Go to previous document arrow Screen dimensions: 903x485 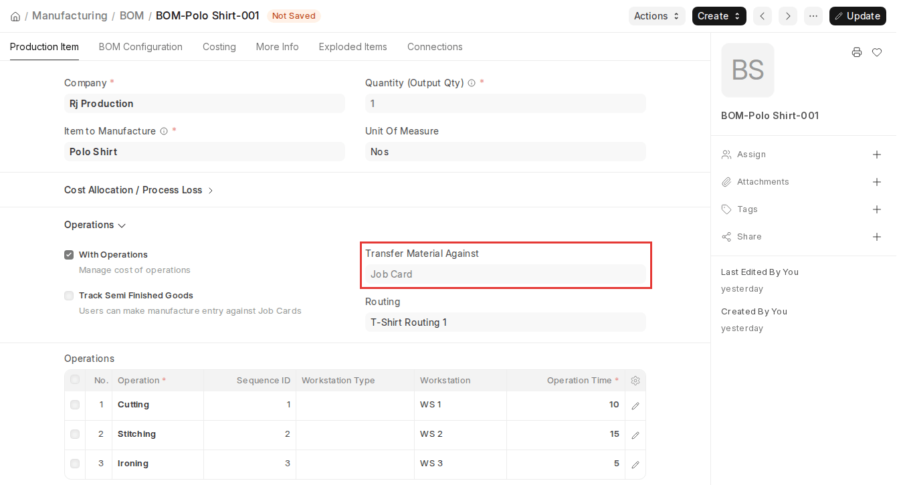pos(763,16)
